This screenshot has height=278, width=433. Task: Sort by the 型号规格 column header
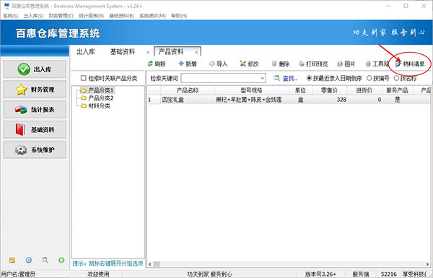point(252,90)
